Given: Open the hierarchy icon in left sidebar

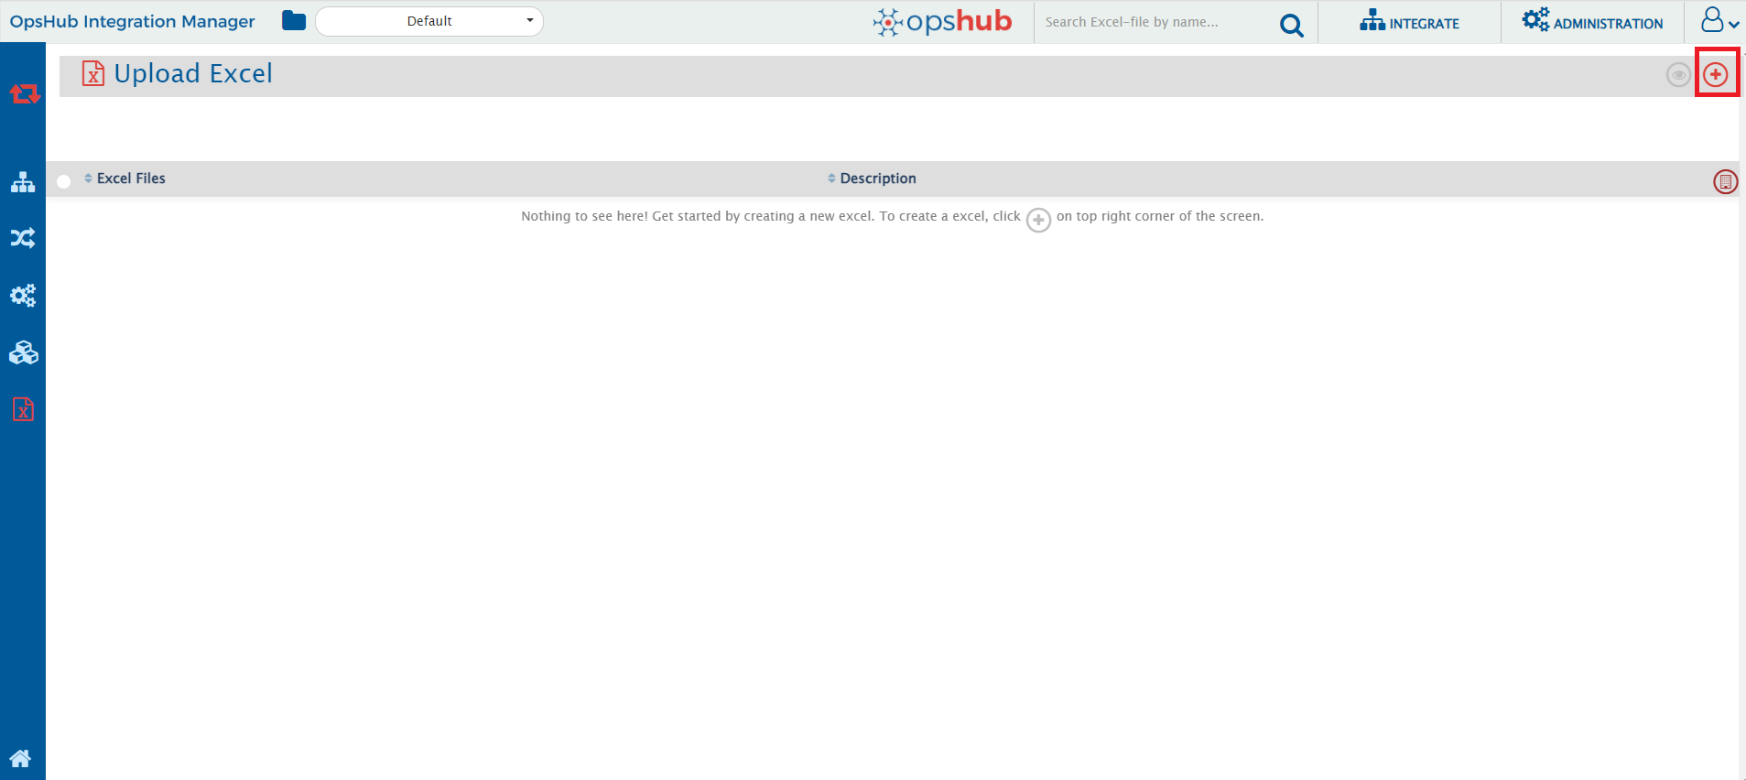Looking at the screenshot, I should point(23,182).
